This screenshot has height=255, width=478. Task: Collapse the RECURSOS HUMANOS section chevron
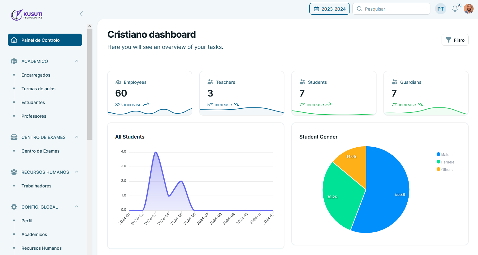[x=77, y=172]
